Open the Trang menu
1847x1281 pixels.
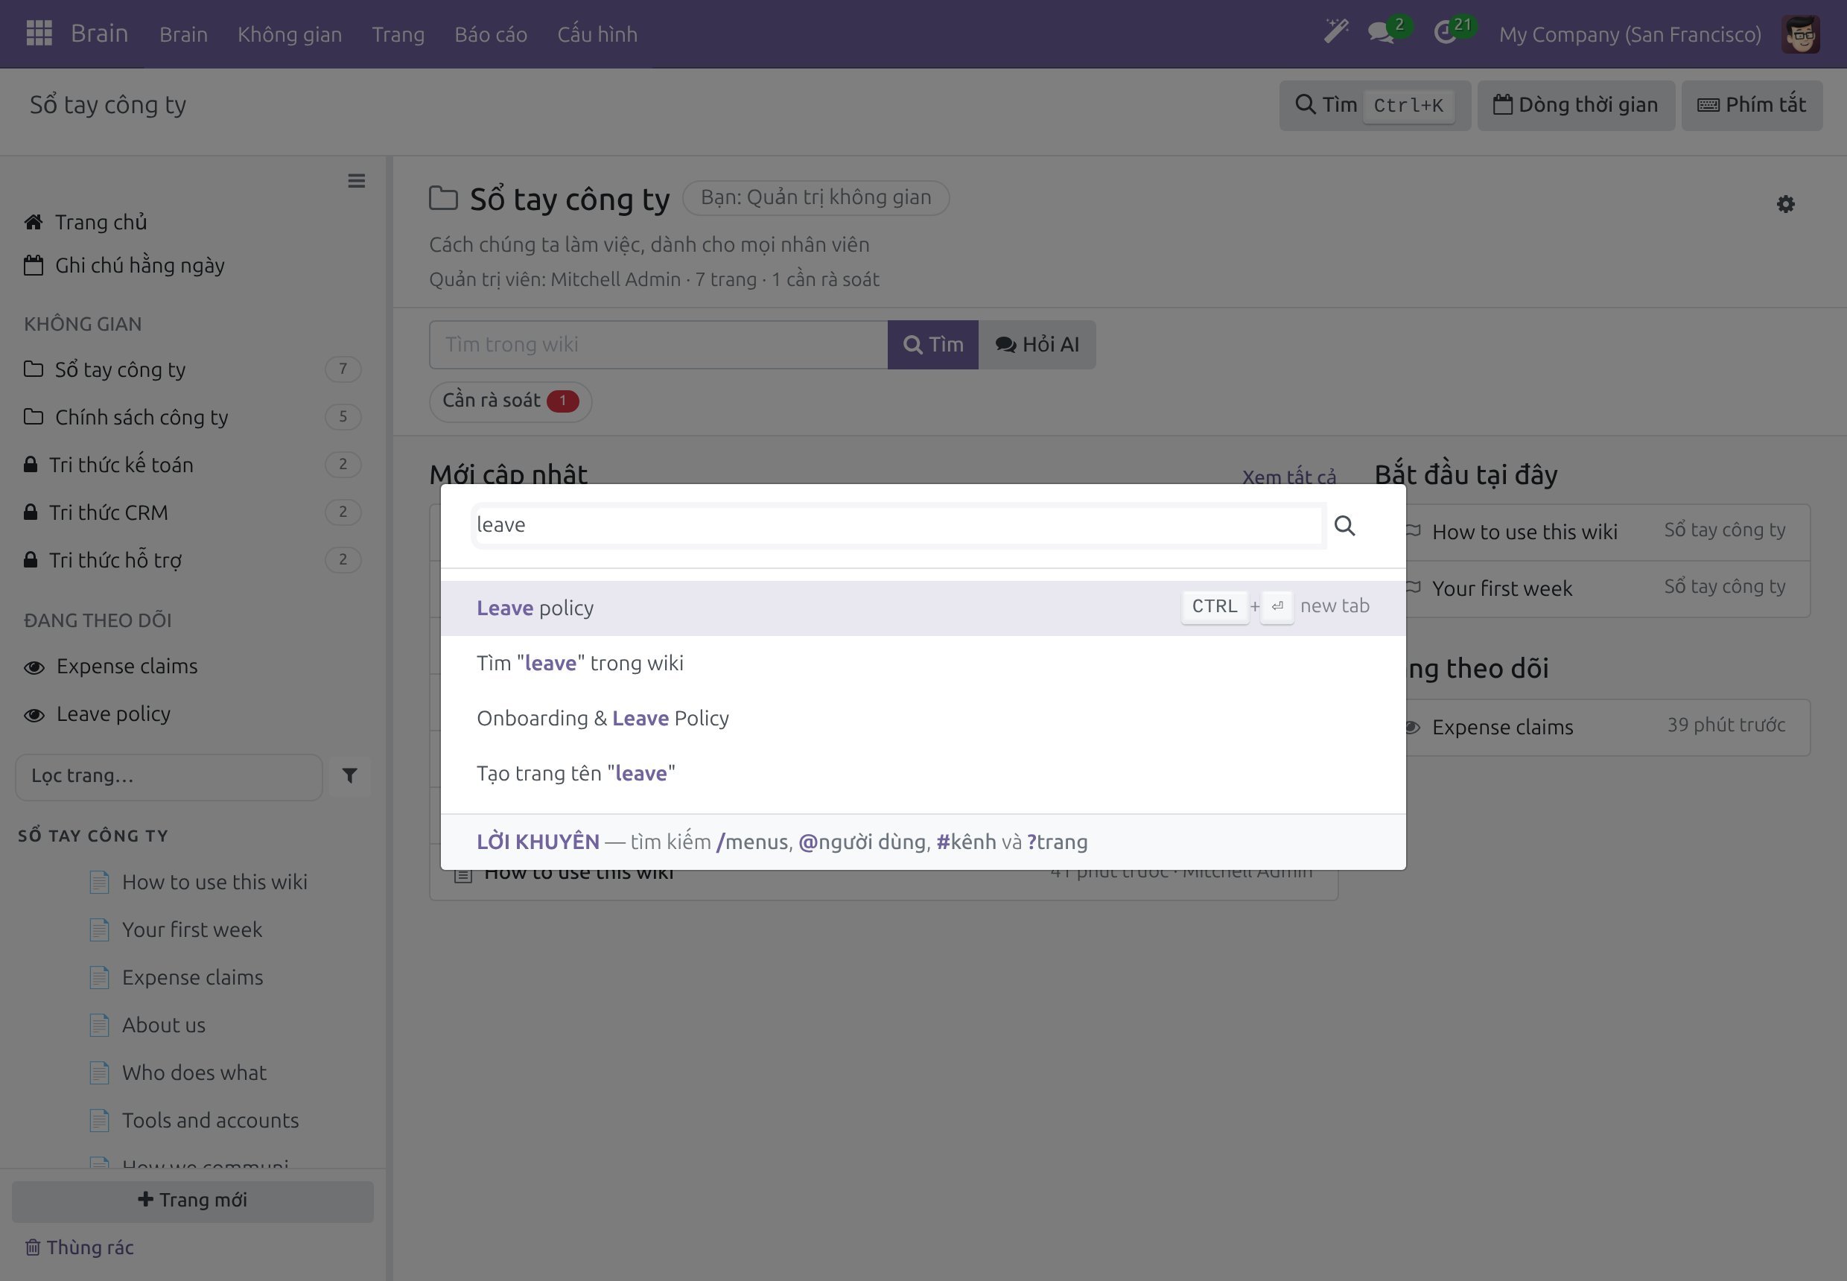(x=398, y=34)
